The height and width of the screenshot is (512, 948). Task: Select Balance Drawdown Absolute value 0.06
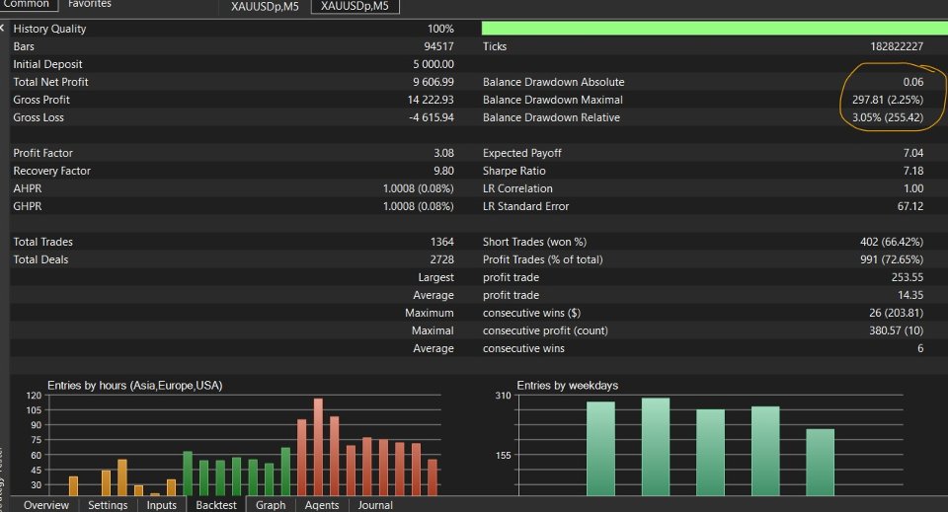912,82
